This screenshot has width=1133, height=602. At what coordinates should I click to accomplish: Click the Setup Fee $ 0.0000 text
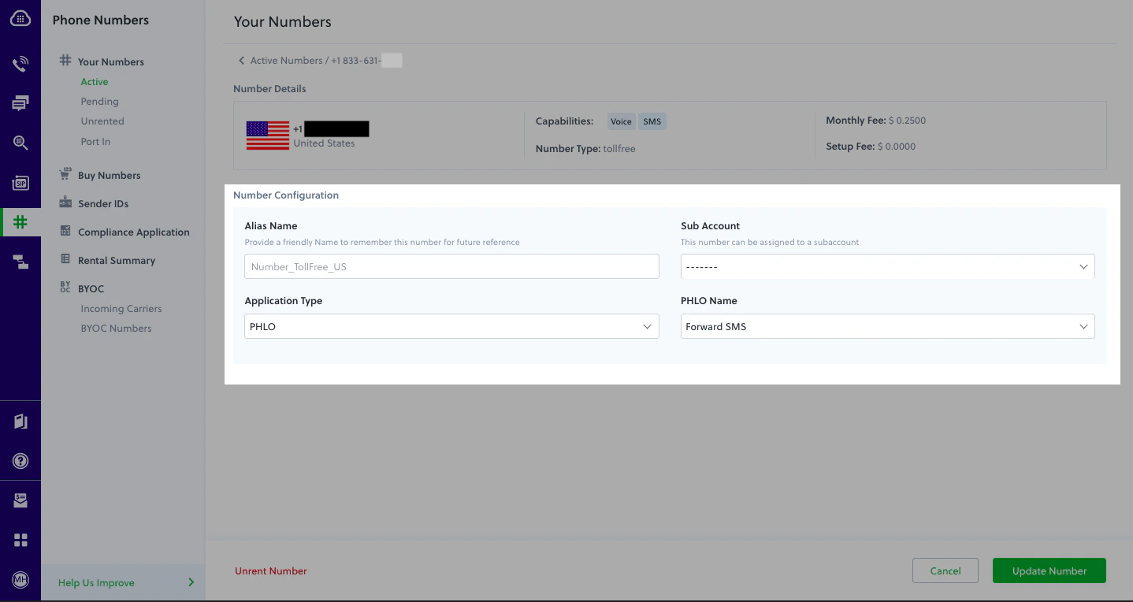pos(871,147)
